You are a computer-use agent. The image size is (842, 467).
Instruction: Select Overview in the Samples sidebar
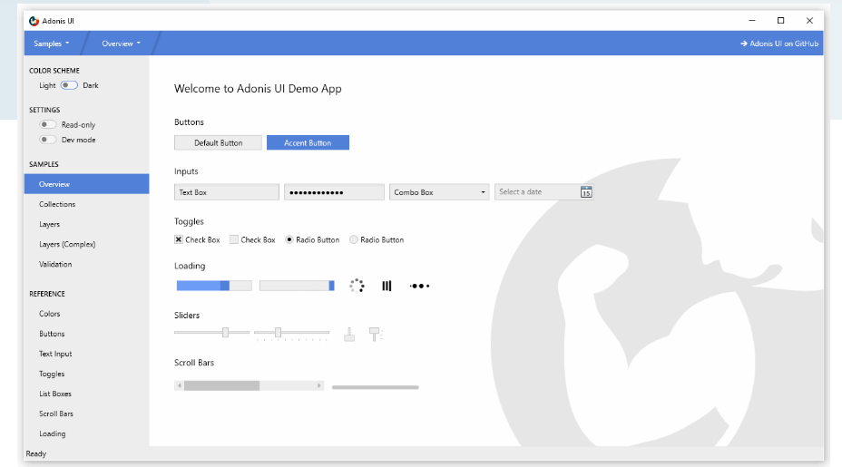click(86, 184)
